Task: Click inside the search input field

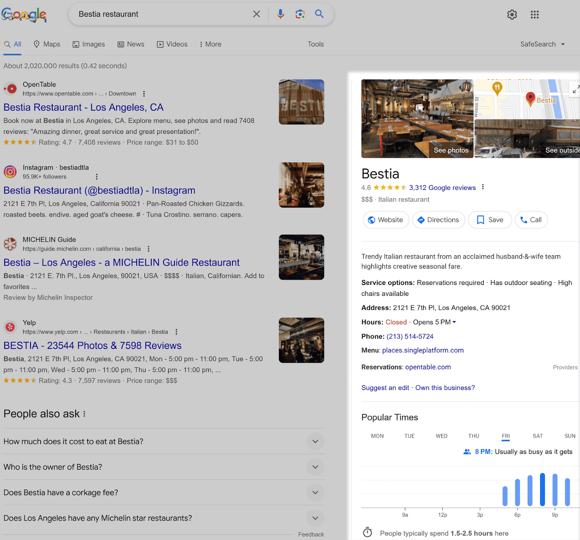Action: [x=159, y=14]
